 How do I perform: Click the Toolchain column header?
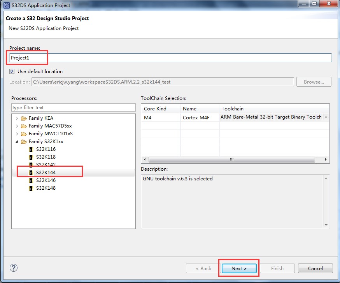pyautogui.click(x=274, y=108)
